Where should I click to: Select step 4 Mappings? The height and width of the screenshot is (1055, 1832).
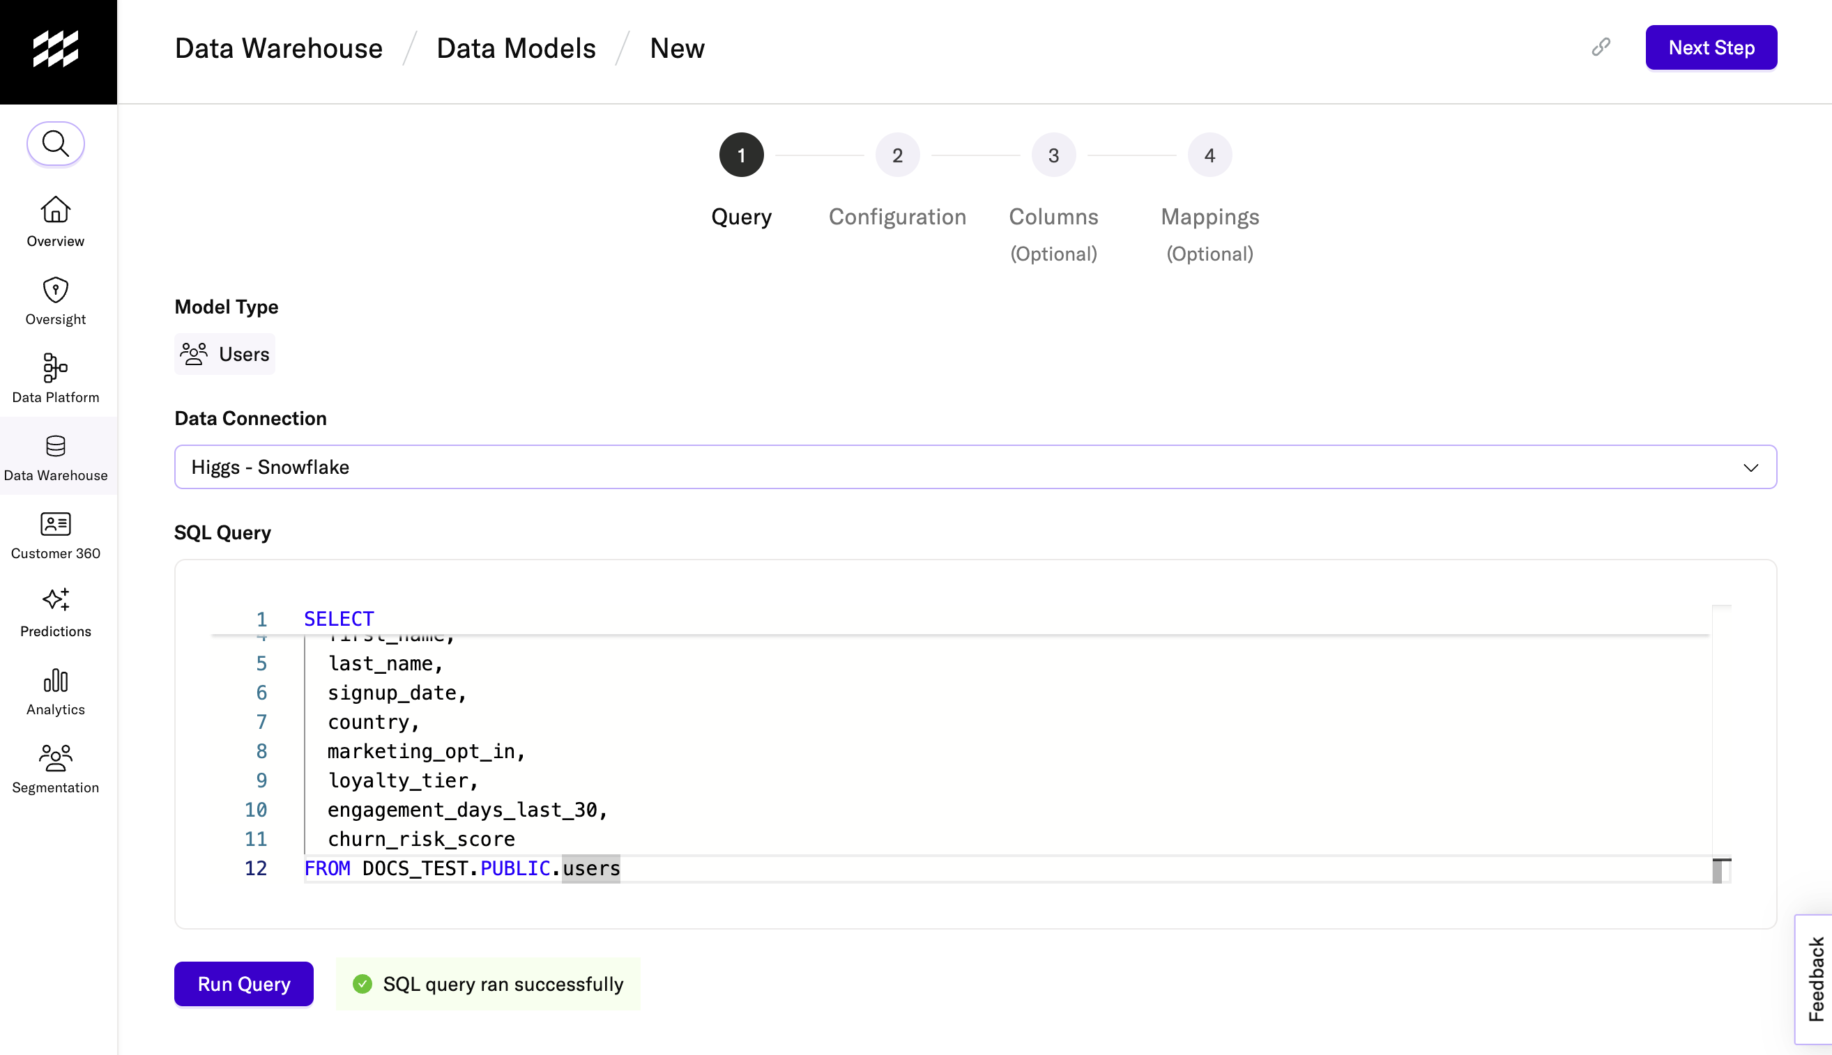coord(1209,155)
